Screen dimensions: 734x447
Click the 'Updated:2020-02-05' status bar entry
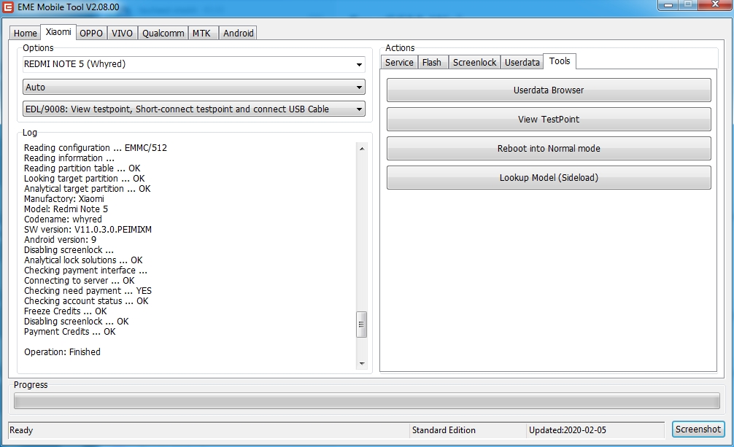(568, 430)
